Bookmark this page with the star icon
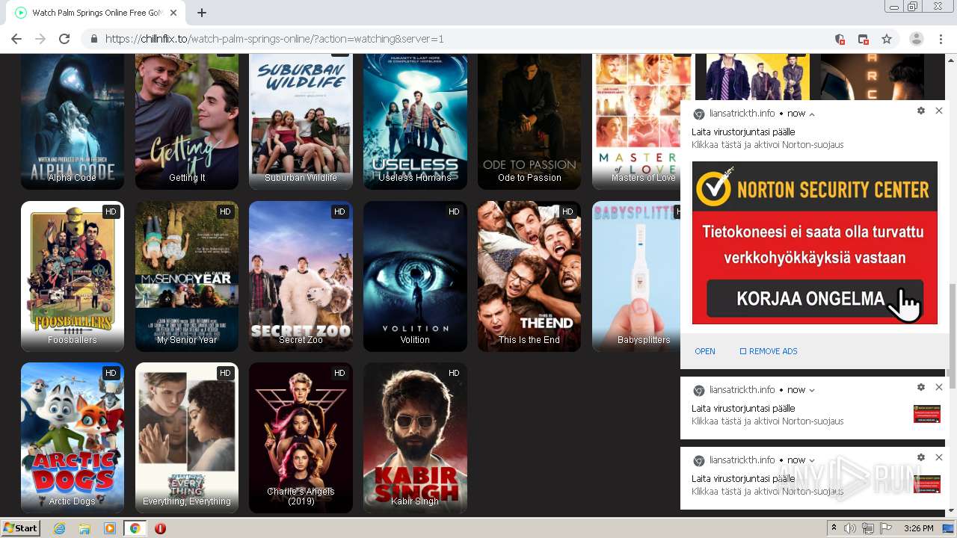Viewport: 957px width, 538px height. [887, 39]
